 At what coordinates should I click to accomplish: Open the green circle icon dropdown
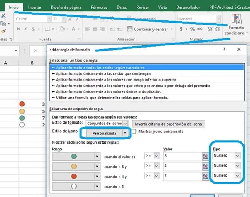pyautogui.click(x=97, y=156)
